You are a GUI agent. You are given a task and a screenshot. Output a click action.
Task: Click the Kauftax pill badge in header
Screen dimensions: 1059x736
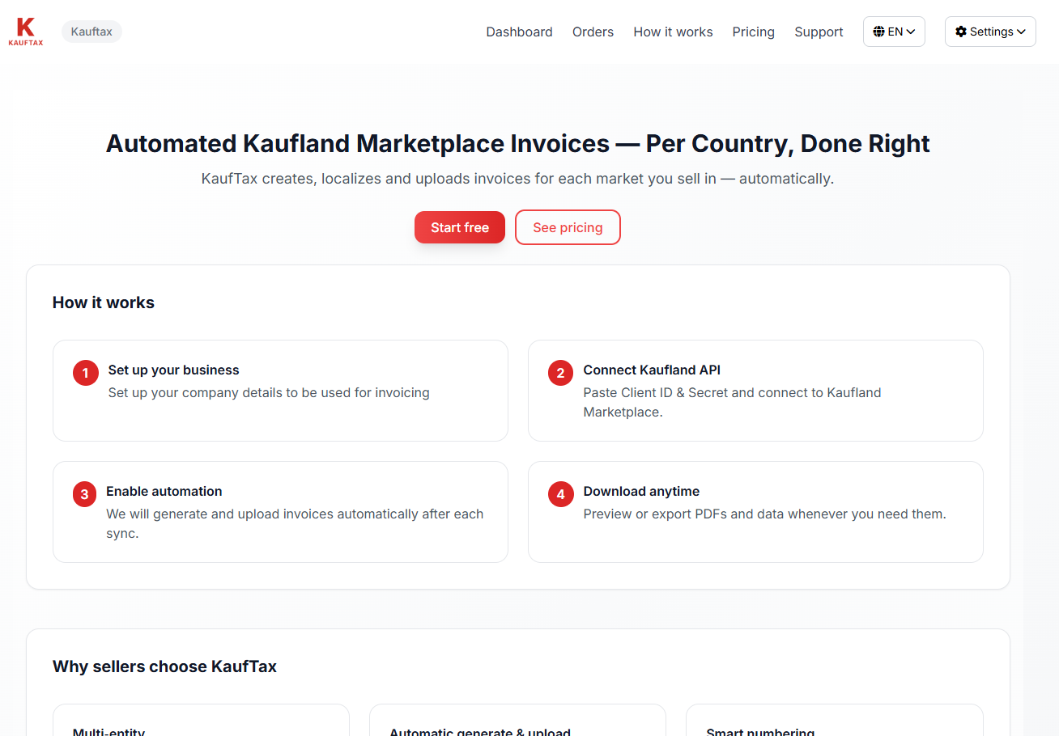click(91, 31)
